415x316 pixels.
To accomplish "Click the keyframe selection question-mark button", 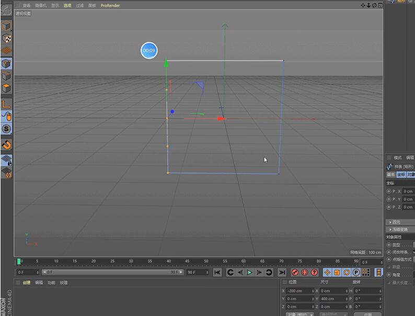I will tap(314, 272).
